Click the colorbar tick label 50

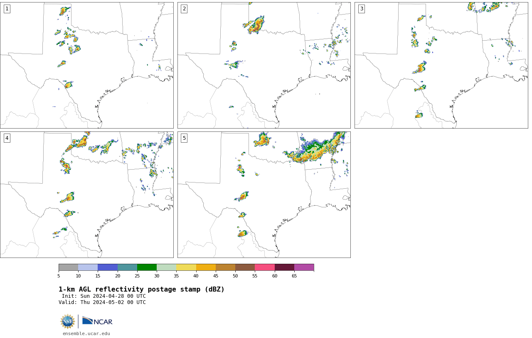235,276
